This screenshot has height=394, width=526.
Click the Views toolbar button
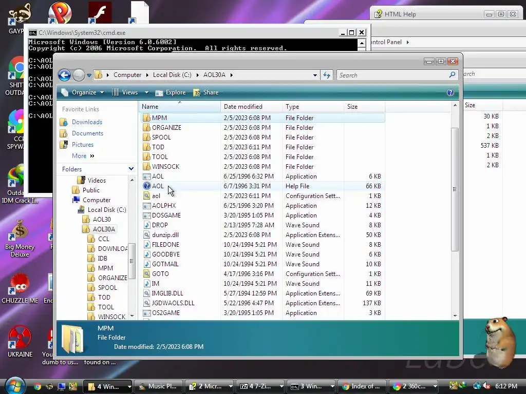point(125,92)
